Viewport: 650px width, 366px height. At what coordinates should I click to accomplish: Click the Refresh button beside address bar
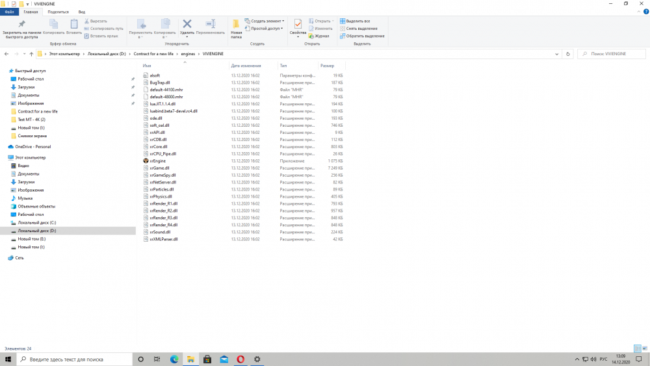[568, 54]
